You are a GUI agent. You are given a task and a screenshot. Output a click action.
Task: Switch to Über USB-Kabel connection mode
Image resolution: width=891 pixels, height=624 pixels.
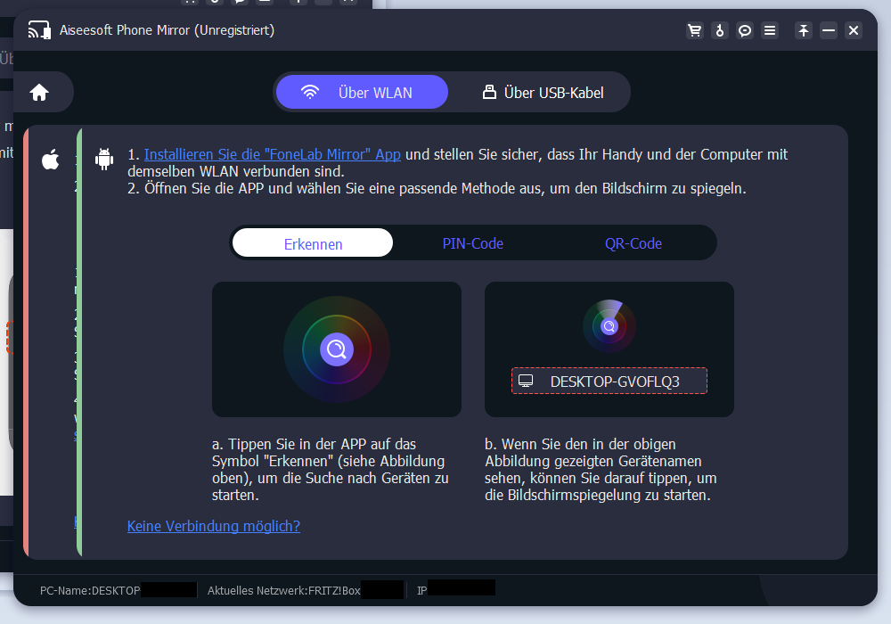(542, 92)
